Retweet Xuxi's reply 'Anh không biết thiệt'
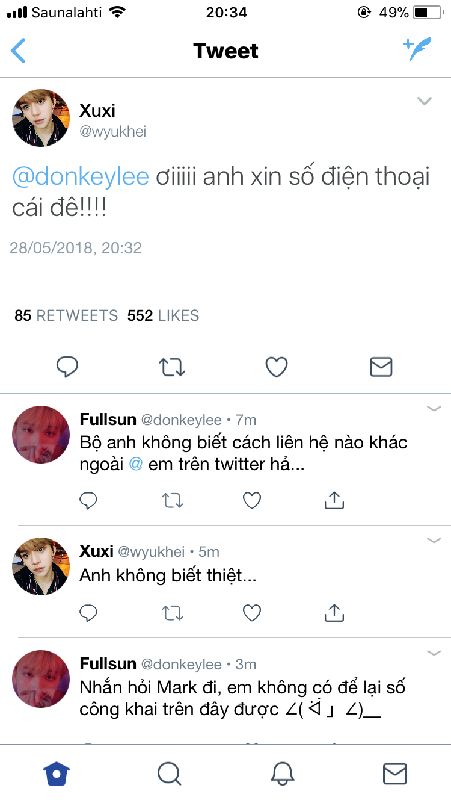Image resolution: width=451 pixels, height=803 pixels. coord(173,613)
